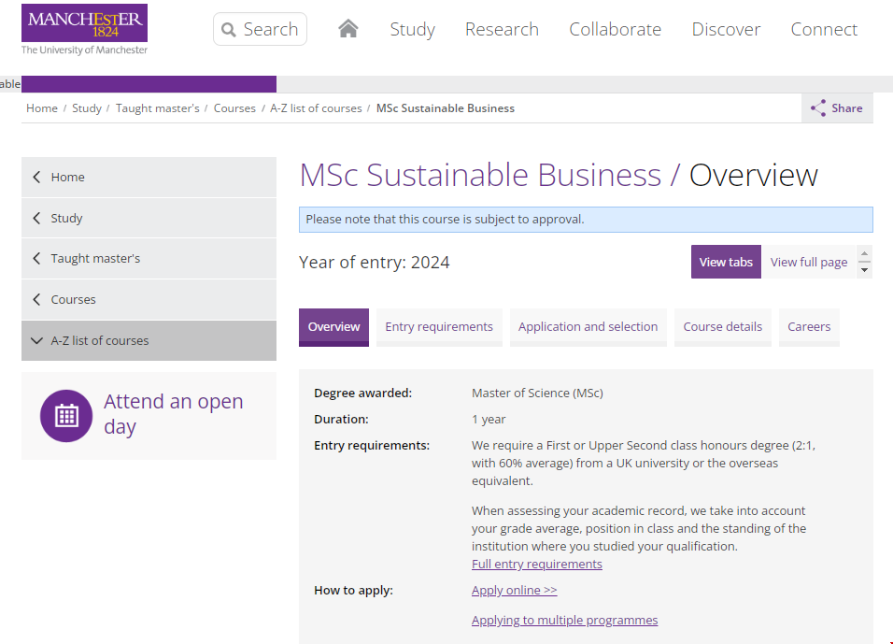Switch to View full page mode
Screen dimensions: 893x644
coord(808,263)
